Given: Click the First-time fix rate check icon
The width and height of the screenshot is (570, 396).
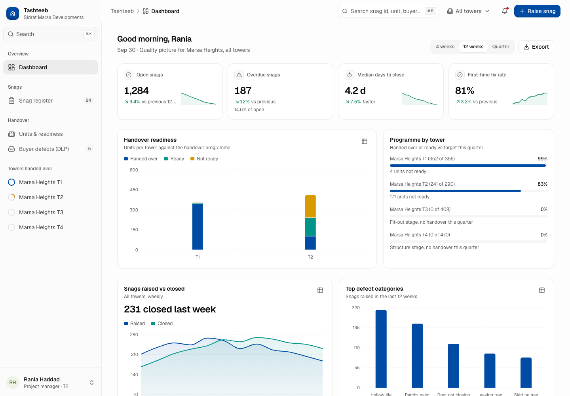Looking at the screenshot, I should pos(460,75).
